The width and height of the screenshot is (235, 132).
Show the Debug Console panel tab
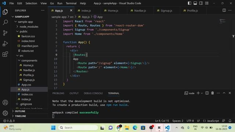coord(93,93)
